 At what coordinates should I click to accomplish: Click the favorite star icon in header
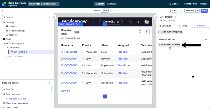[x=118, y=22]
